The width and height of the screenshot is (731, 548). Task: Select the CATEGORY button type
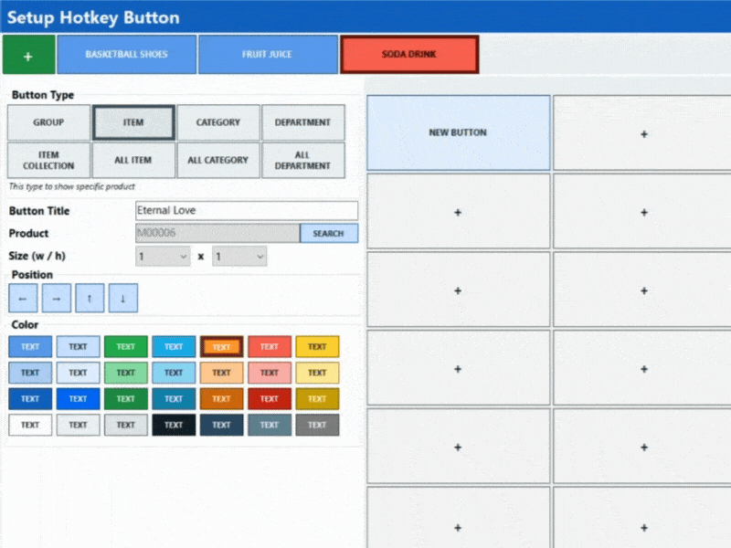218,122
